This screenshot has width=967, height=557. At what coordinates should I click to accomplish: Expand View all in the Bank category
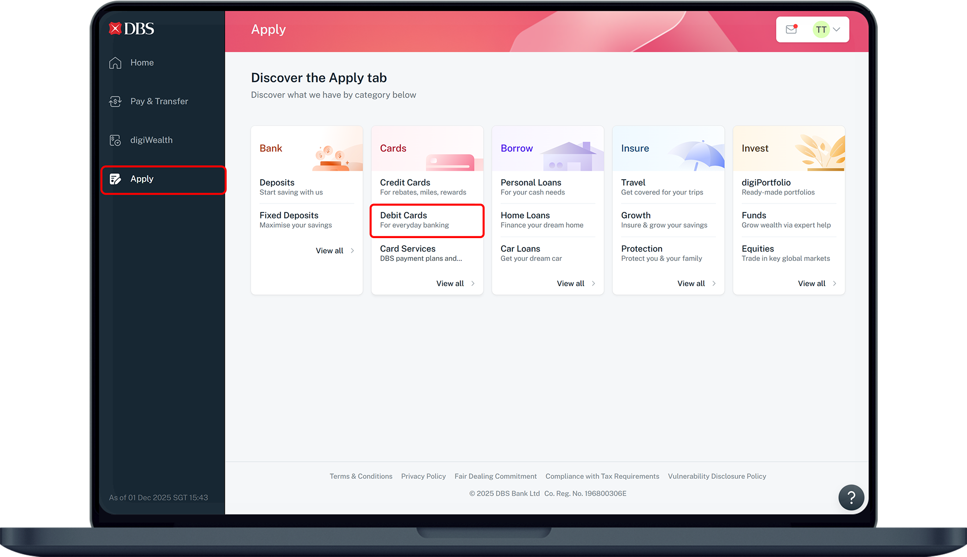tap(329, 251)
